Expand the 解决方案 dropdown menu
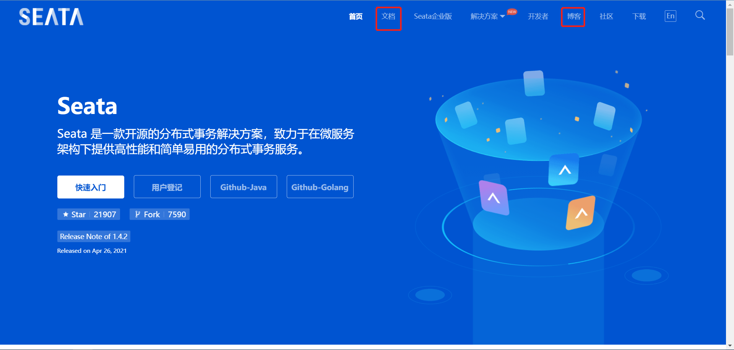Viewport: 734px width, 350px height. [488, 16]
